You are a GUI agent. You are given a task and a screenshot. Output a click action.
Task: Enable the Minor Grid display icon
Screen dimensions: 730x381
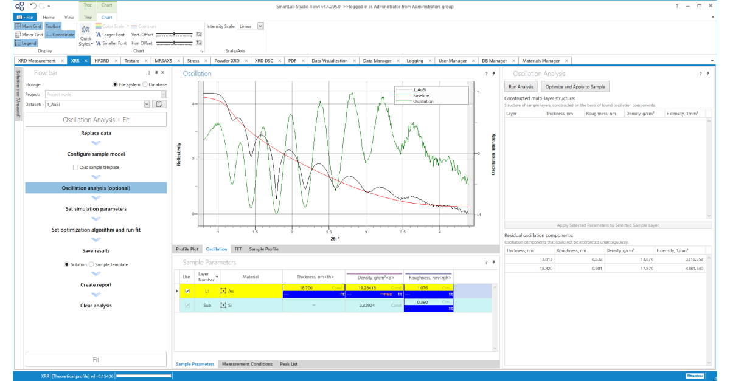pos(16,35)
